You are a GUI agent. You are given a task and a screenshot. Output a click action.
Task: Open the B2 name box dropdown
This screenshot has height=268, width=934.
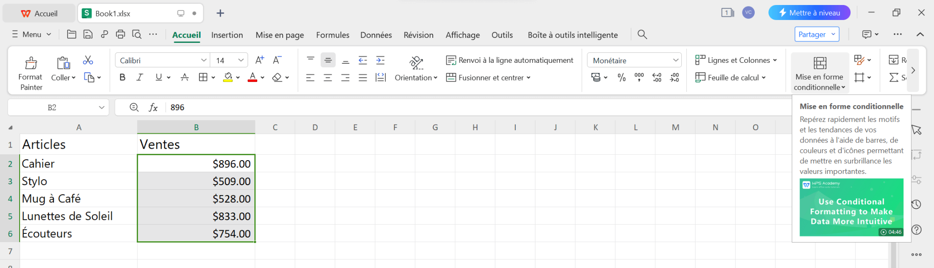coord(102,107)
